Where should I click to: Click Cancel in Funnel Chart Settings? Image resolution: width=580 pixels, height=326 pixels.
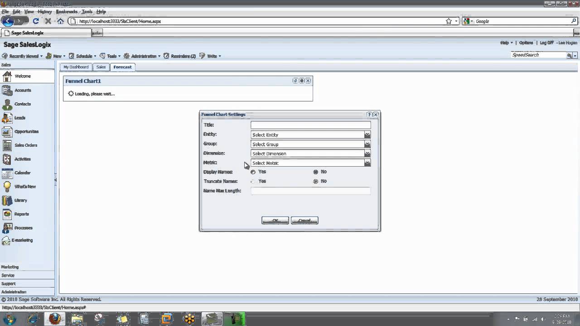coord(304,221)
